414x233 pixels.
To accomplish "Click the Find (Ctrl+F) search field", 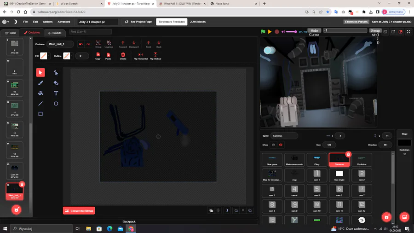I will pos(91,32).
